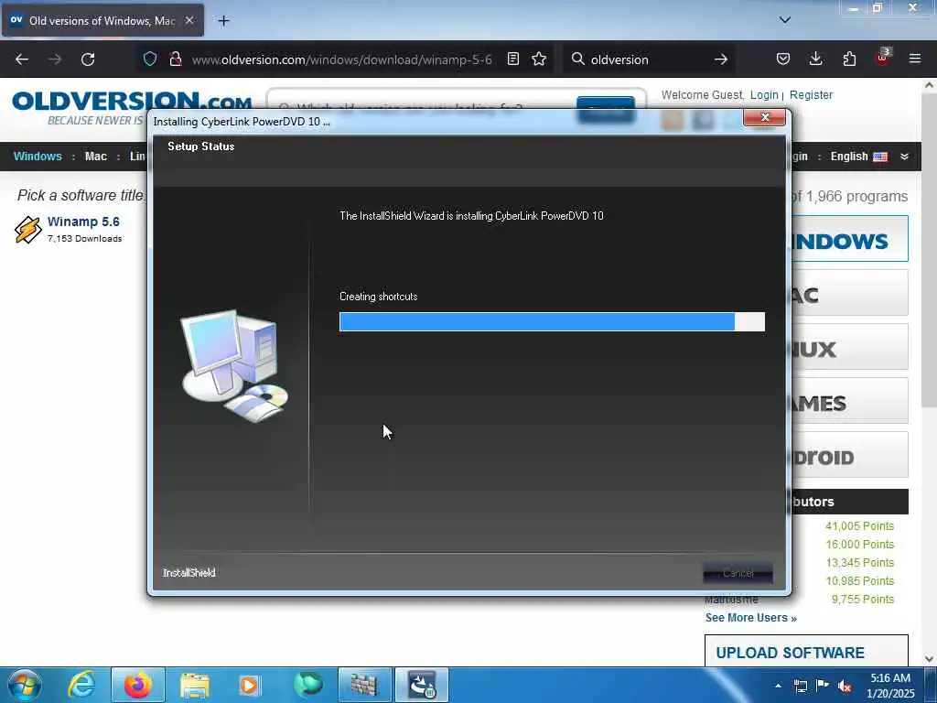The height and width of the screenshot is (703, 937).
Task: Toggle reader view icon in address bar
Action: point(512,59)
